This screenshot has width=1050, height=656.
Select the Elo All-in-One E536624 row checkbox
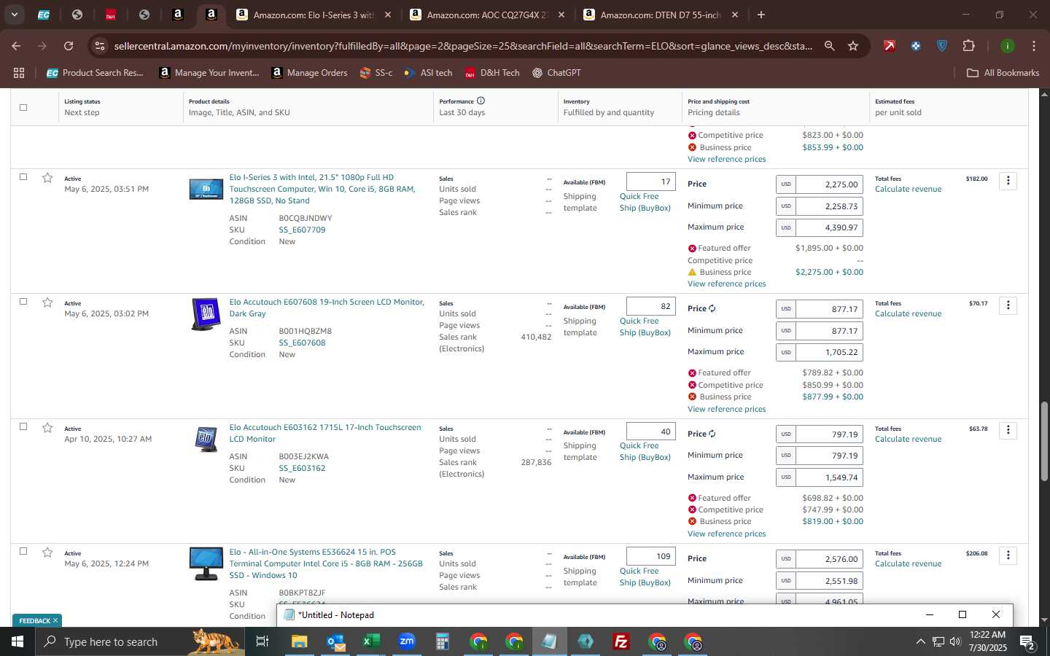23,551
